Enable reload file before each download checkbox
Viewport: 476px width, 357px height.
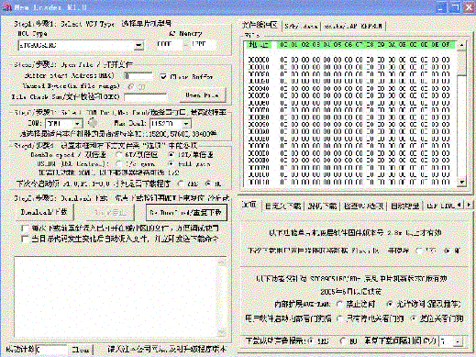25,229
